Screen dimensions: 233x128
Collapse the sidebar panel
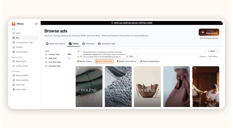(x=36, y=24)
